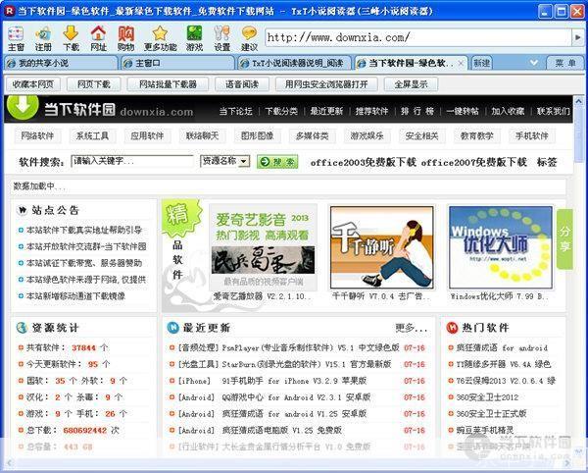Screen dimensions: 588x473
Task: Click the 建议 suggestion chat icon
Action: 249,38
